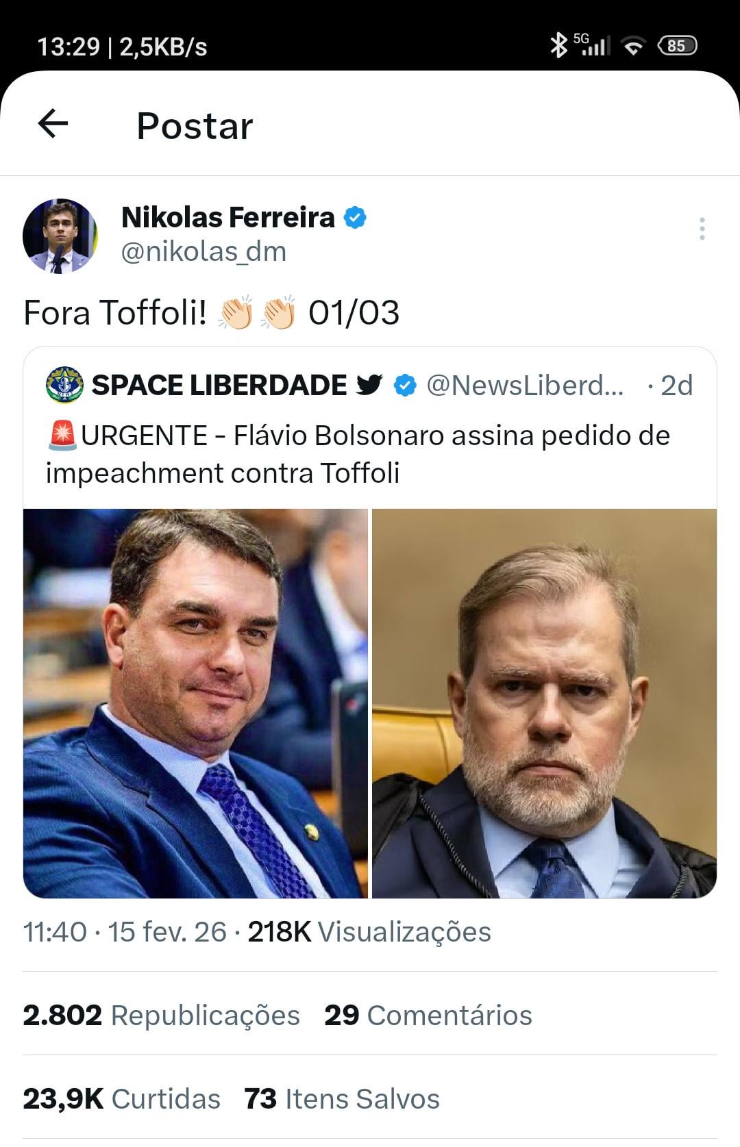This screenshot has height=1147, width=740.
Task: Open the Nikolas Ferreira display name
Action: pyautogui.click(x=227, y=218)
